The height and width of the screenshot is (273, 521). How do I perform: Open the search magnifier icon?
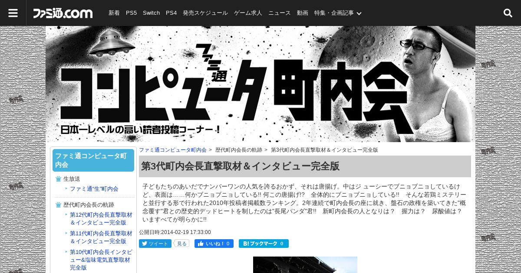pyautogui.click(x=508, y=13)
